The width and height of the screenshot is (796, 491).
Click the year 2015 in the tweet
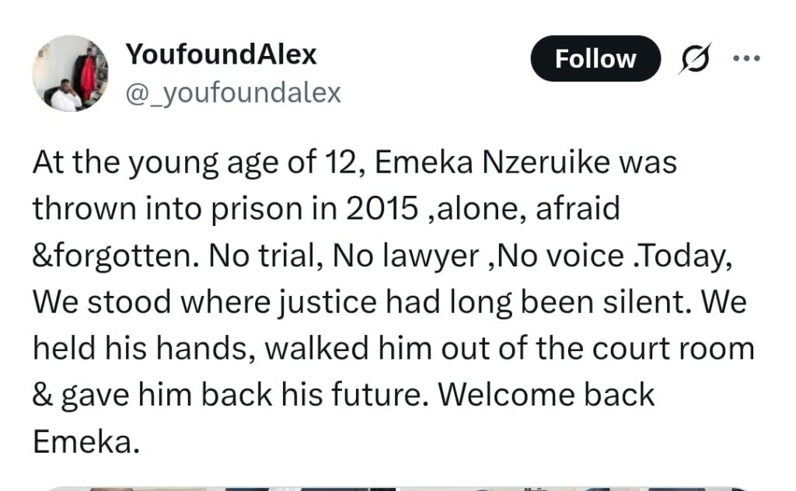pos(382,208)
